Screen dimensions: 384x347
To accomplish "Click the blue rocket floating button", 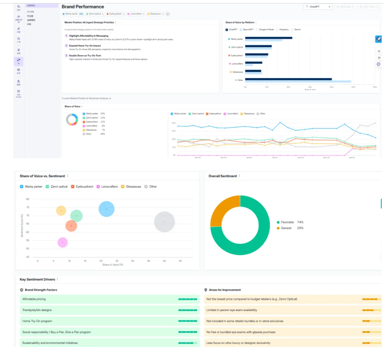I will 378,39.
